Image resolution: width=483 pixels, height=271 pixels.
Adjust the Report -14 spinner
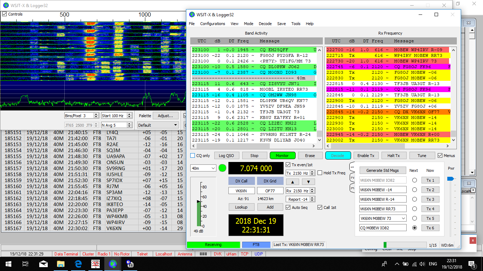click(313, 199)
